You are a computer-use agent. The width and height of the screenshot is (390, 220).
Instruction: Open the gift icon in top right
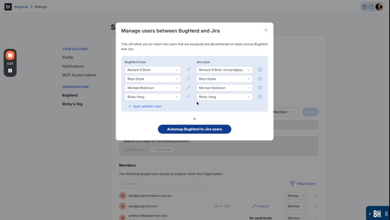pos(364,7)
